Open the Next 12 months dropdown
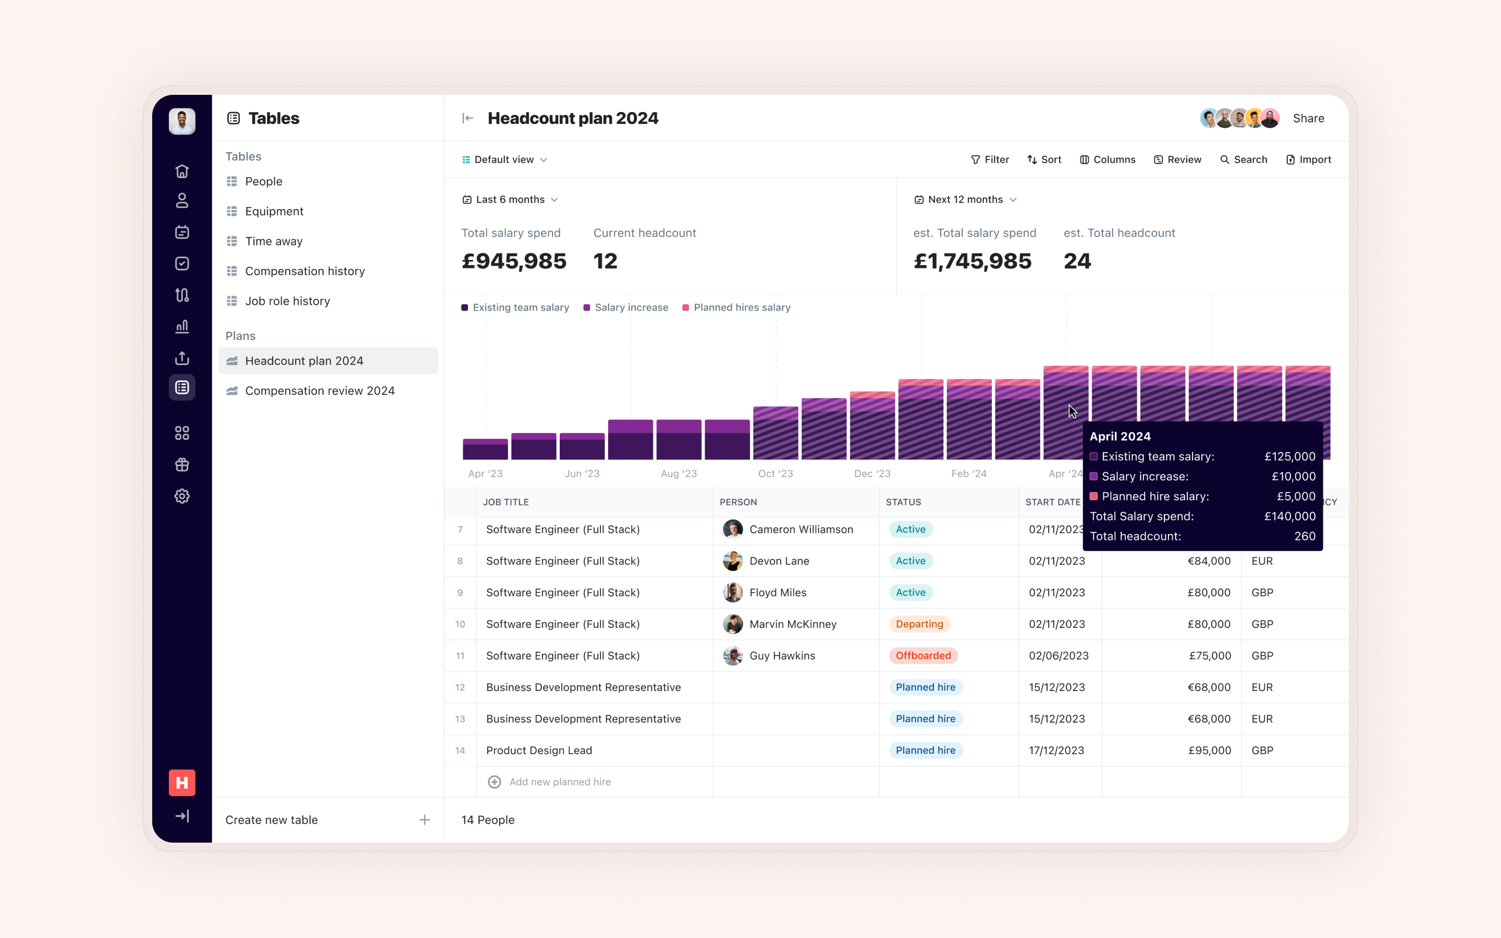Screen dimensions: 1501x938 pyautogui.click(x=965, y=199)
